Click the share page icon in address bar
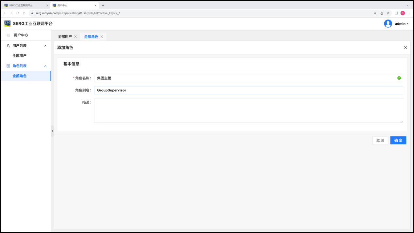 [382, 13]
